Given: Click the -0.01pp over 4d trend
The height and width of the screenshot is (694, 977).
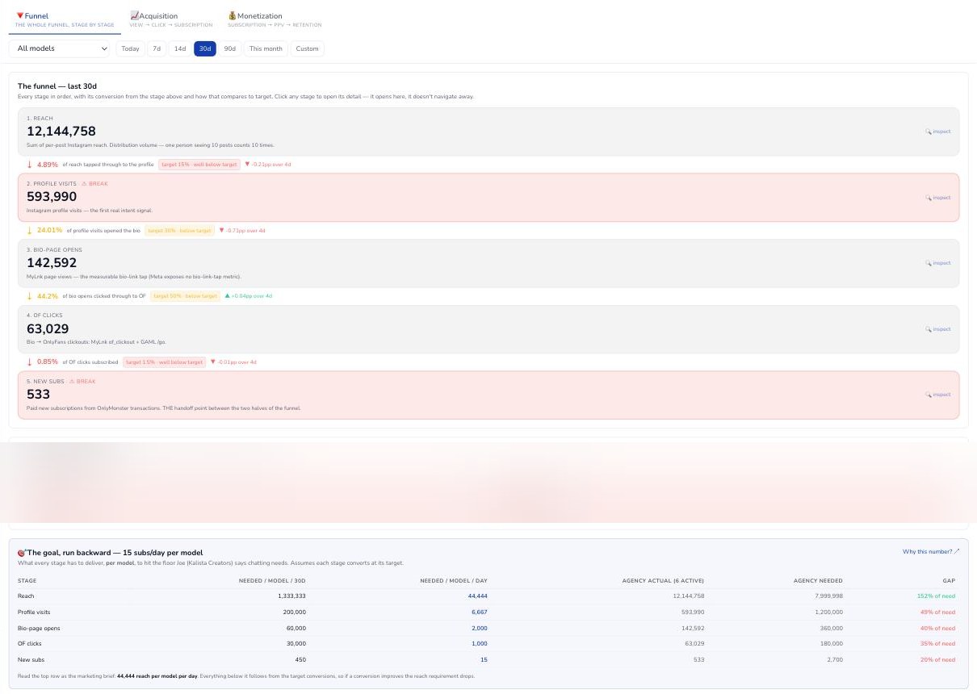Looking at the screenshot, I should pos(233,362).
